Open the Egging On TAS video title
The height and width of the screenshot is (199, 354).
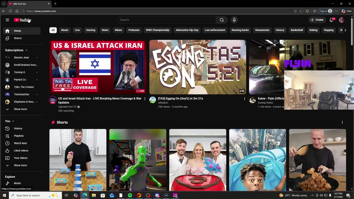[181, 99]
